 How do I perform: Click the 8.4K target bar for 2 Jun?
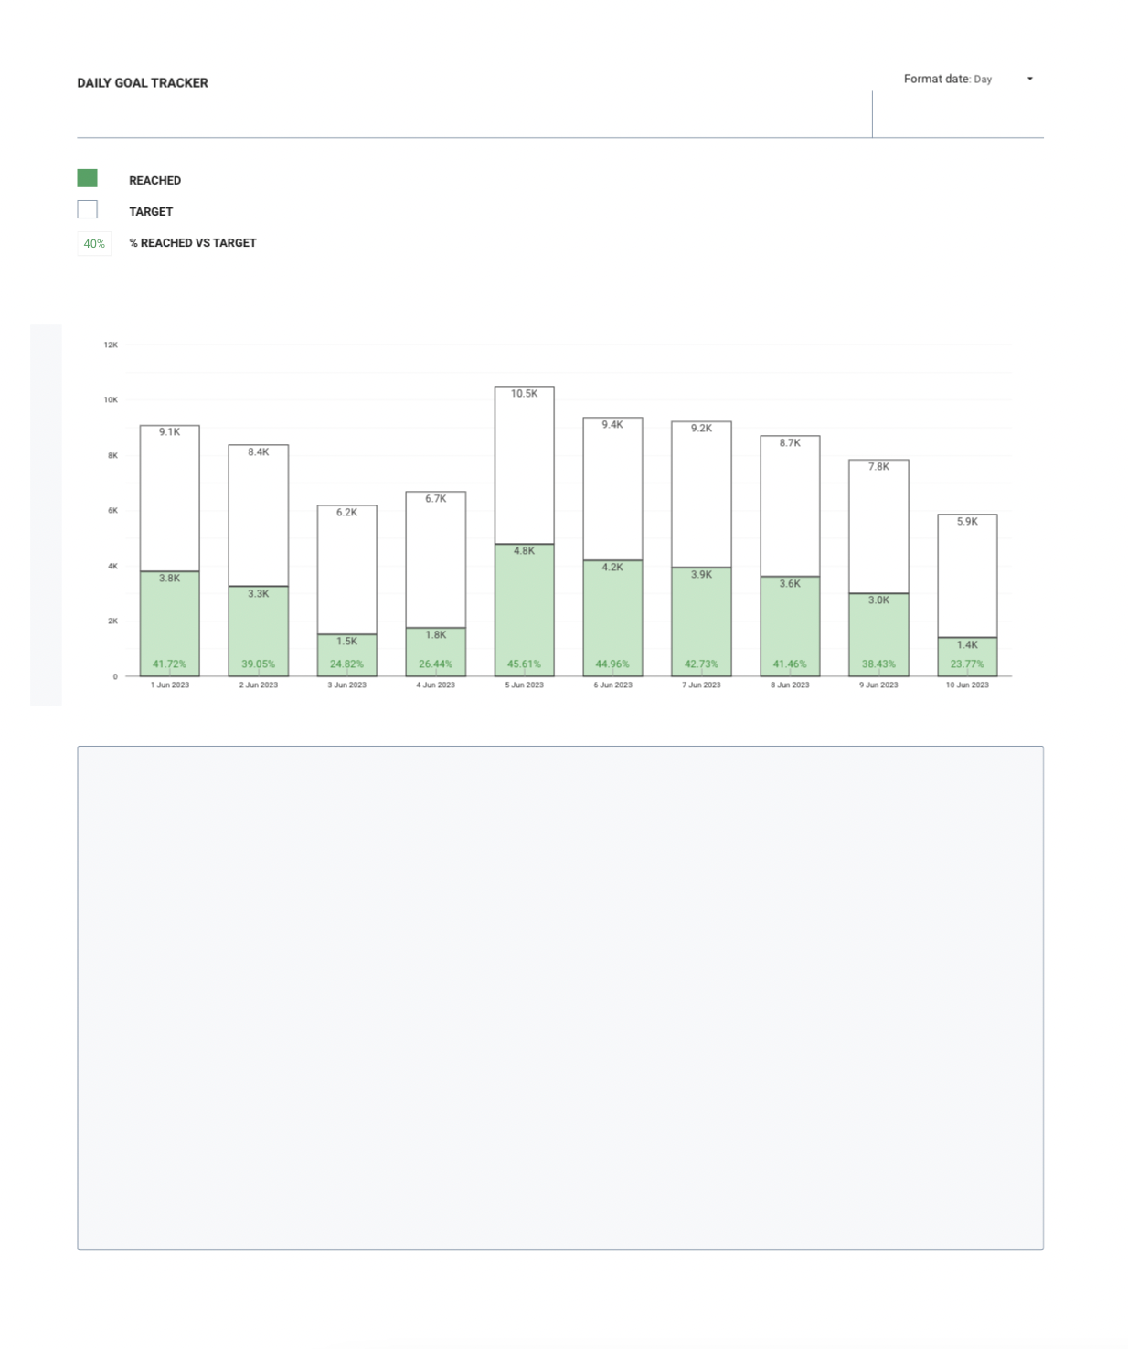pos(259,516)
